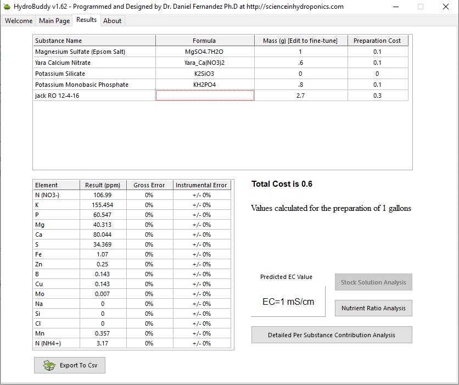Select the Si element cell
459x385 pixels.
(57, 314)
